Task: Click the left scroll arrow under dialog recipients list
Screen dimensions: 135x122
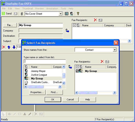Action: click(x=77, y=93)
